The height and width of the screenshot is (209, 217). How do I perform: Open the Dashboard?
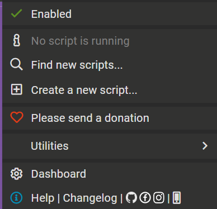(x=59, y=174)
